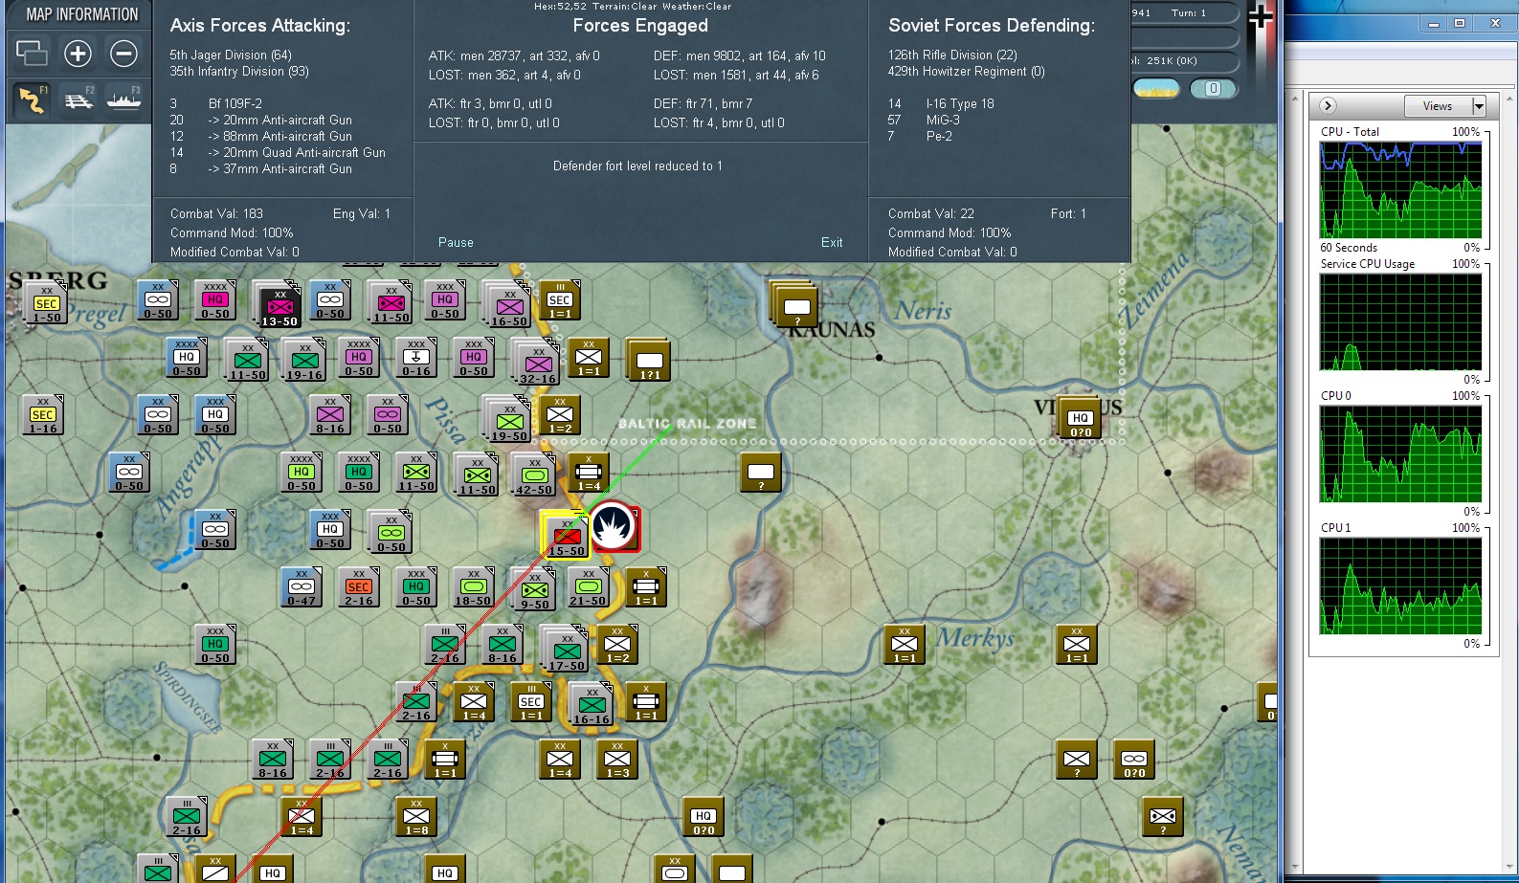Image resolution: width=1519 pixels, height=883 pixels.
Task: Click the BALTIC RAIL ZONE label
Action: pos(687,424)
